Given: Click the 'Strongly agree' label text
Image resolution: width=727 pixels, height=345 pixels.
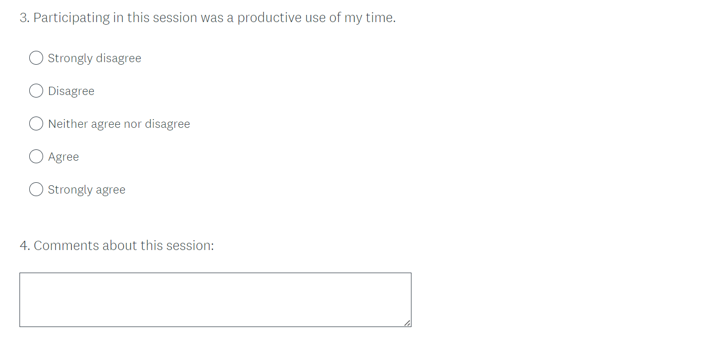Looking at the screenshot, I should click(87, 190).
